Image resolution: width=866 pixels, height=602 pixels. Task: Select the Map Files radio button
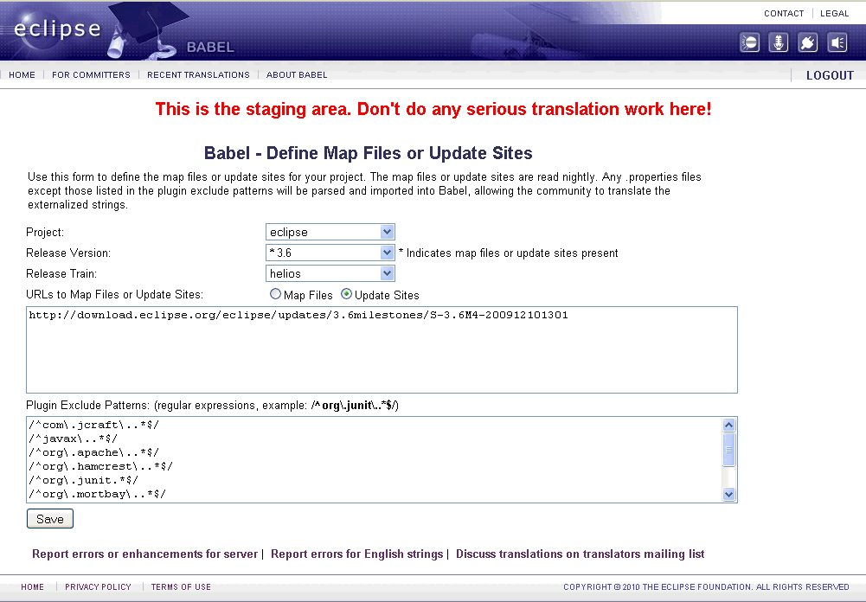coord(275,294)
